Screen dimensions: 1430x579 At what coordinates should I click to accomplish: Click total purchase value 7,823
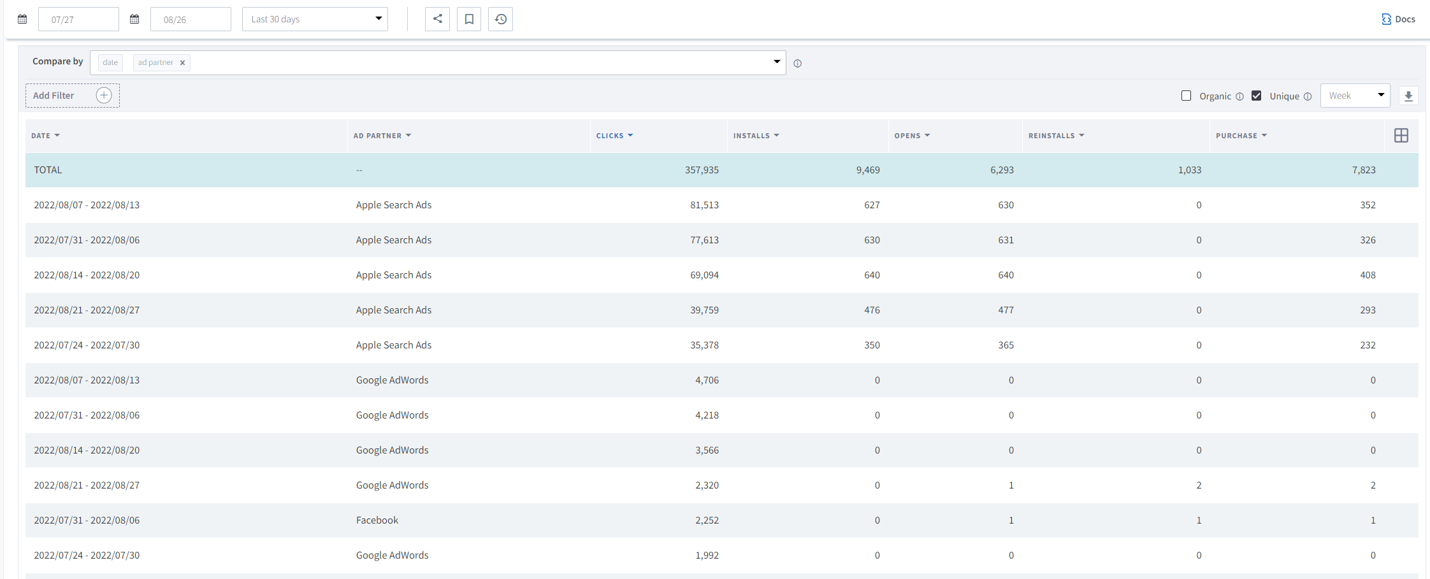1364,170
